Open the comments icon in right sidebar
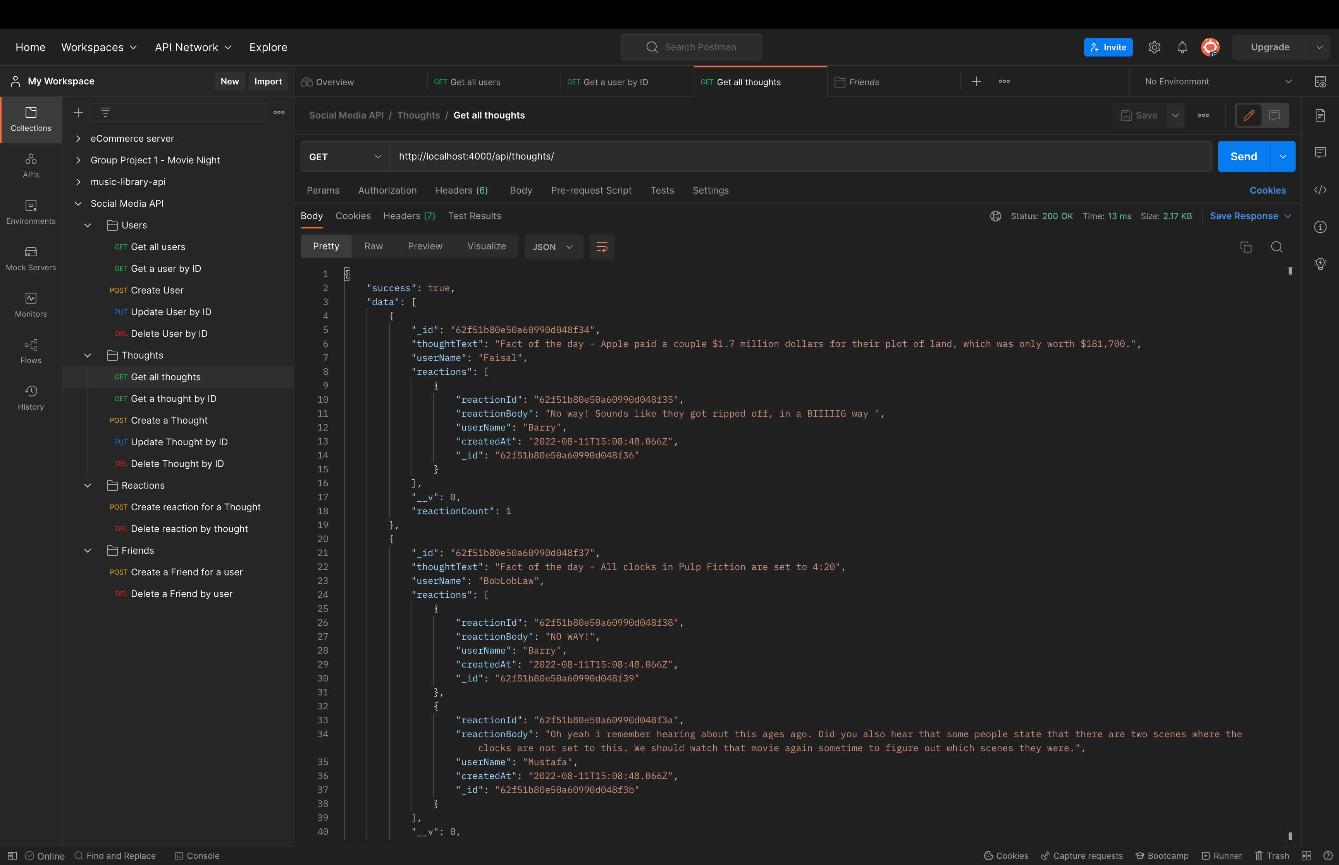 [1320, 152]
